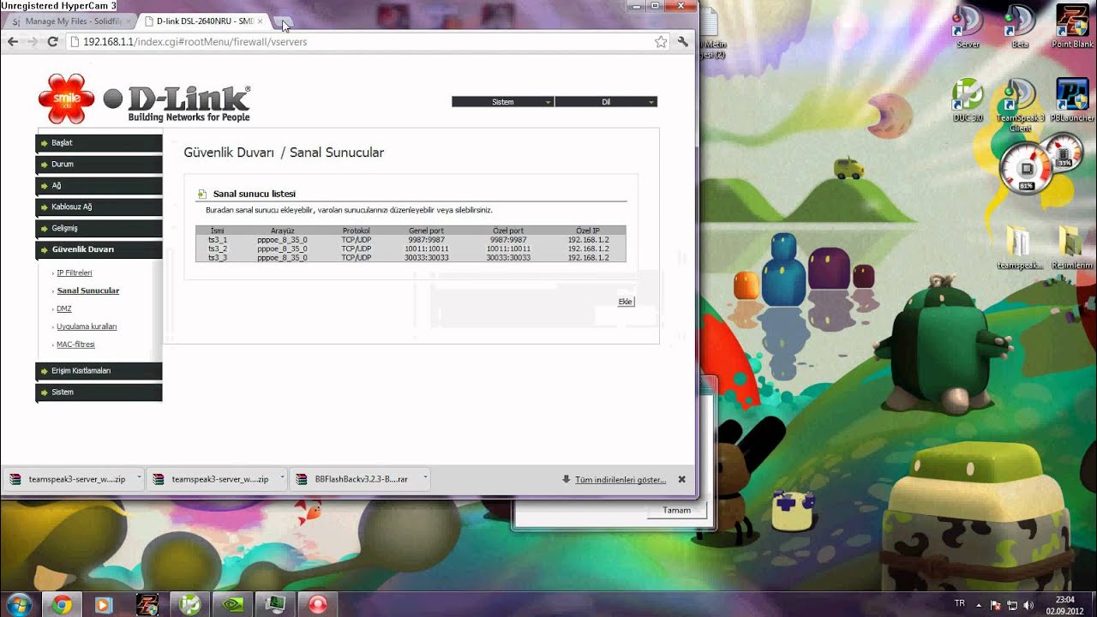
Task: Open the network icon in system tray
Action: (1011, 605)
